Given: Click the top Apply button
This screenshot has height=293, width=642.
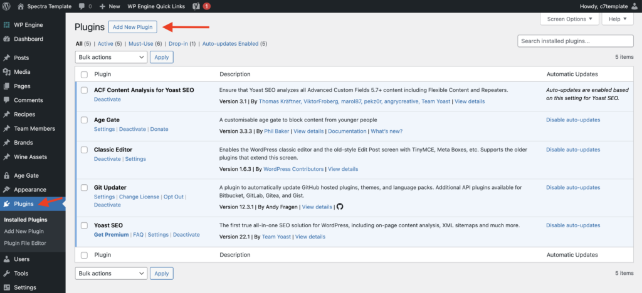Looking at the screenshot, I should pyautogui.click(x=162, y=57).
